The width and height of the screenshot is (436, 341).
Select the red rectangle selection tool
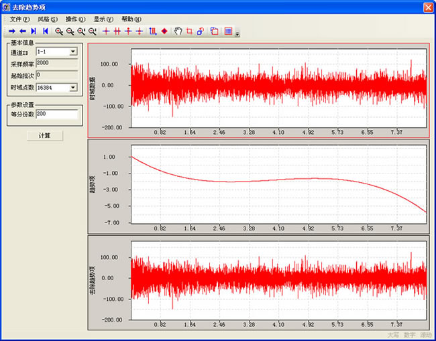pos(189,31)
